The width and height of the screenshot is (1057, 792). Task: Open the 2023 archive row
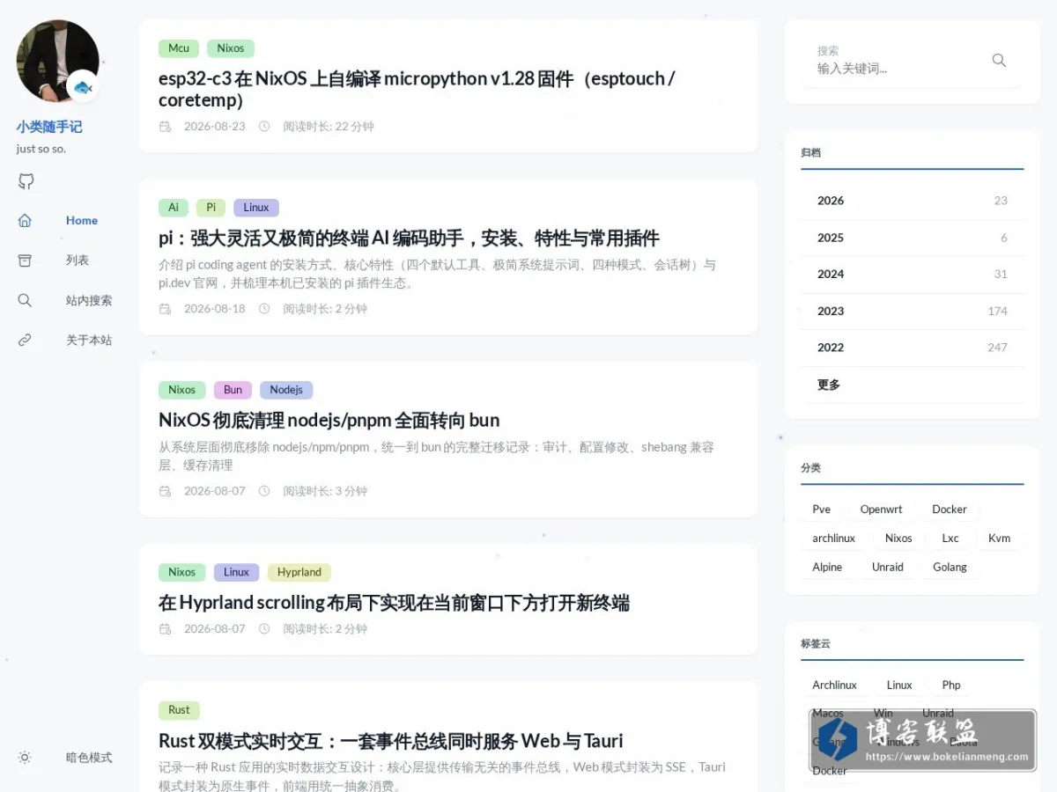(x=913, y=311)
